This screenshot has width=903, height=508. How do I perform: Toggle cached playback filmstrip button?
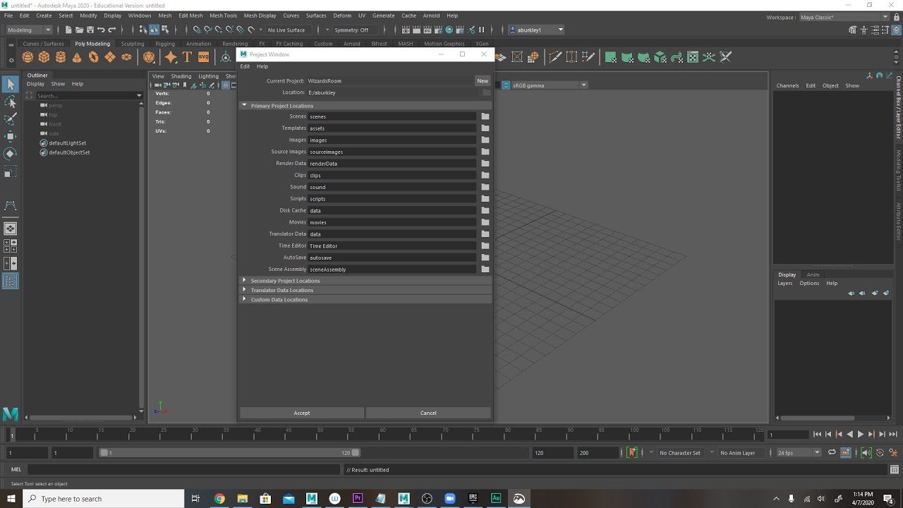point(845,453)
